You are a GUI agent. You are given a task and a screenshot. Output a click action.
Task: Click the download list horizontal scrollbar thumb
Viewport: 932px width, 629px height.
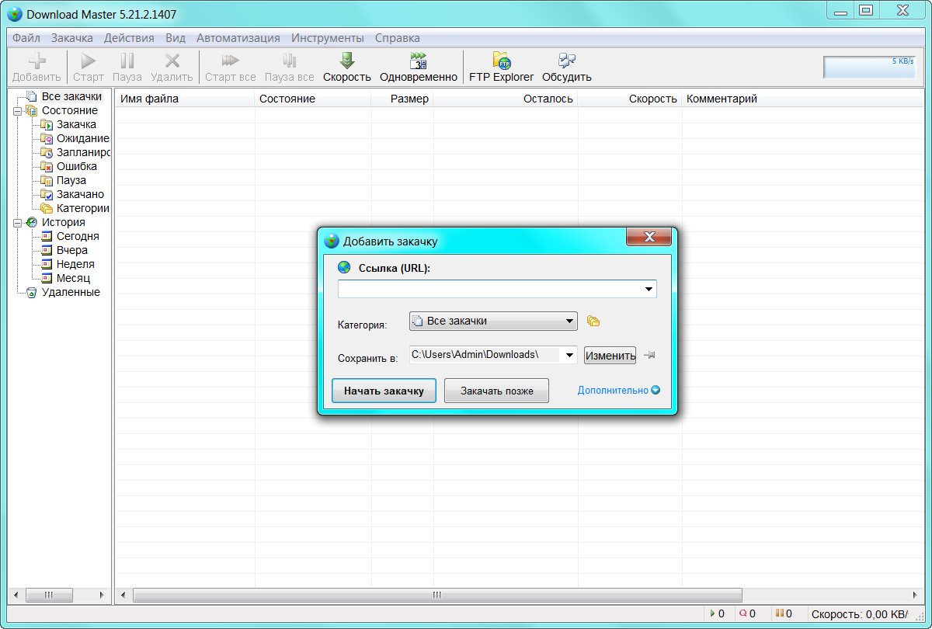[437, 595]
